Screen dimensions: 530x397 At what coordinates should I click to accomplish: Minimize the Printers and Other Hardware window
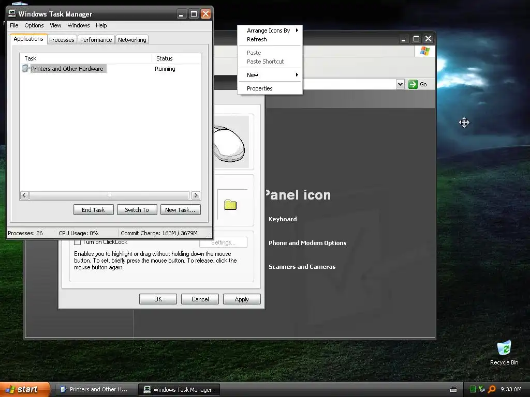(x=403, y=39)
